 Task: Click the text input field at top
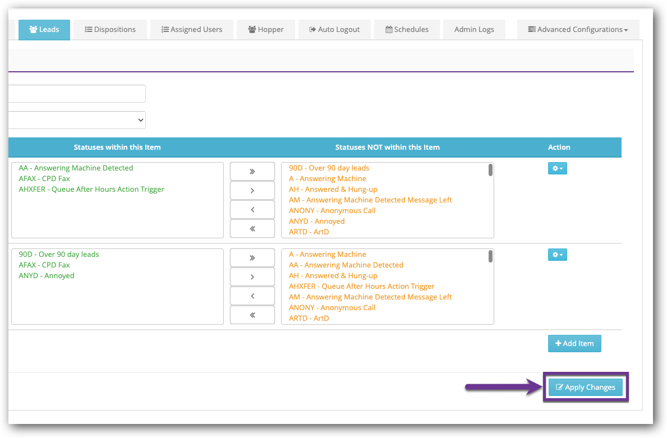(77, 94)
